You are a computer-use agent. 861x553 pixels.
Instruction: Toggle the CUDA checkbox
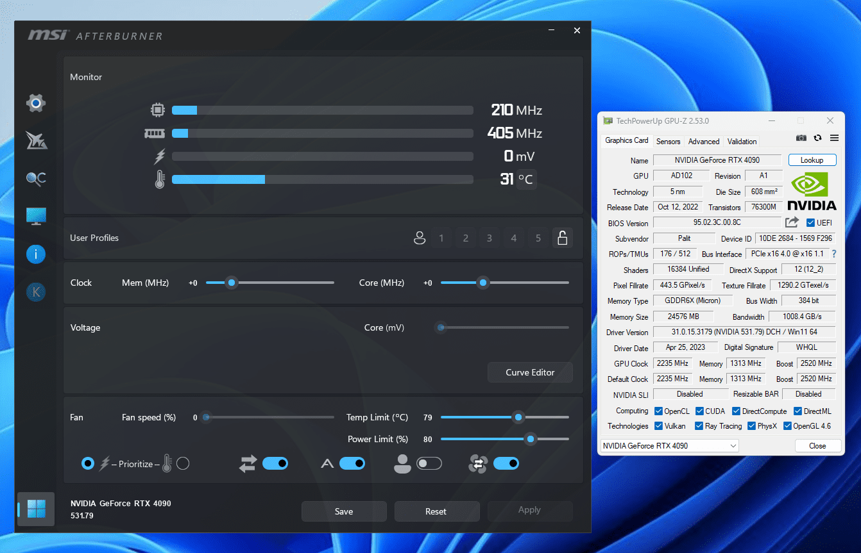[x=700, y=411]
